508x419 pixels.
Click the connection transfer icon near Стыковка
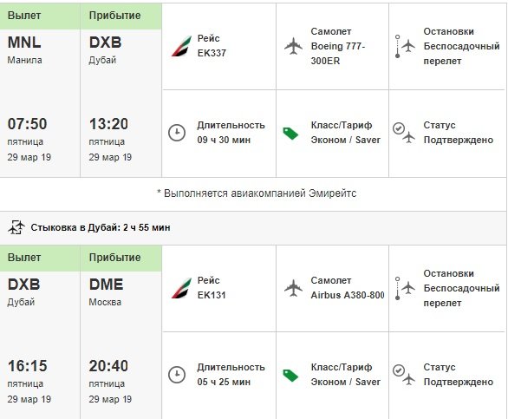16,227
